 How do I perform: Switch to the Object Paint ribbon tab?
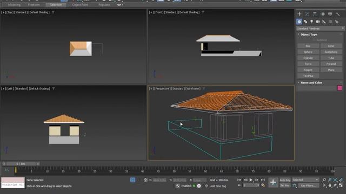pos(80,5)
